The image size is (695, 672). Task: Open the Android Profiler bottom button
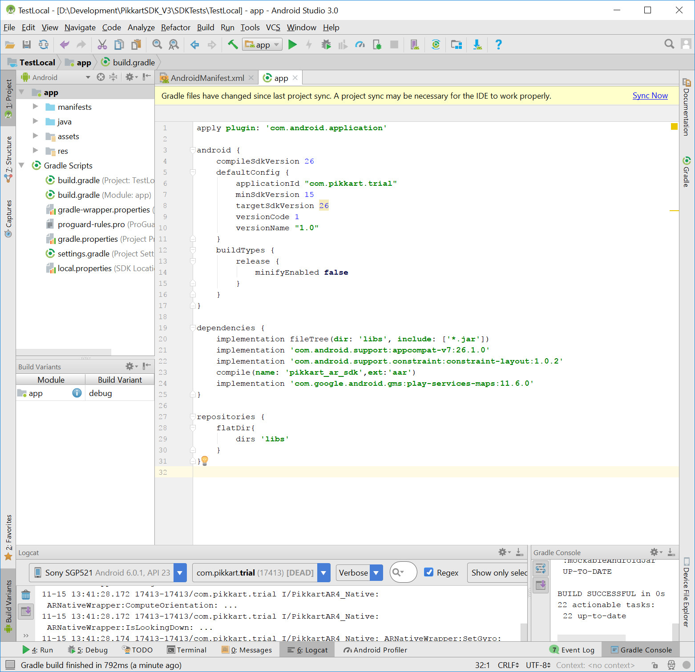point(375,650)
